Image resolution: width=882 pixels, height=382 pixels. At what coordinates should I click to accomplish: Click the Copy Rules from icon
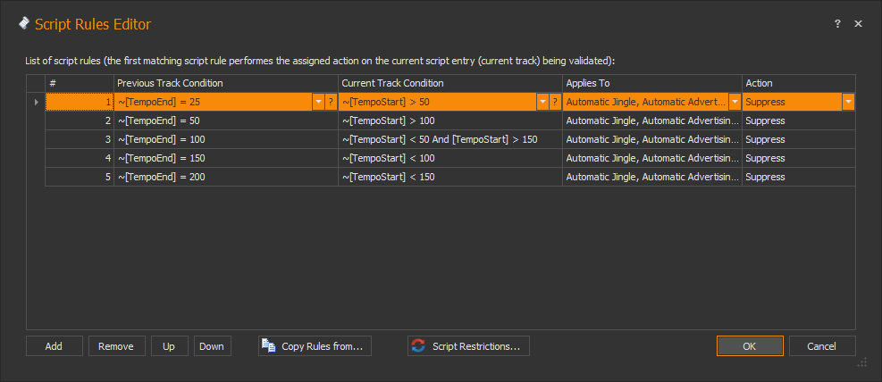point(269,346)
